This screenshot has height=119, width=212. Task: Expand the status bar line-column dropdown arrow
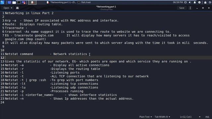(199, 117)
